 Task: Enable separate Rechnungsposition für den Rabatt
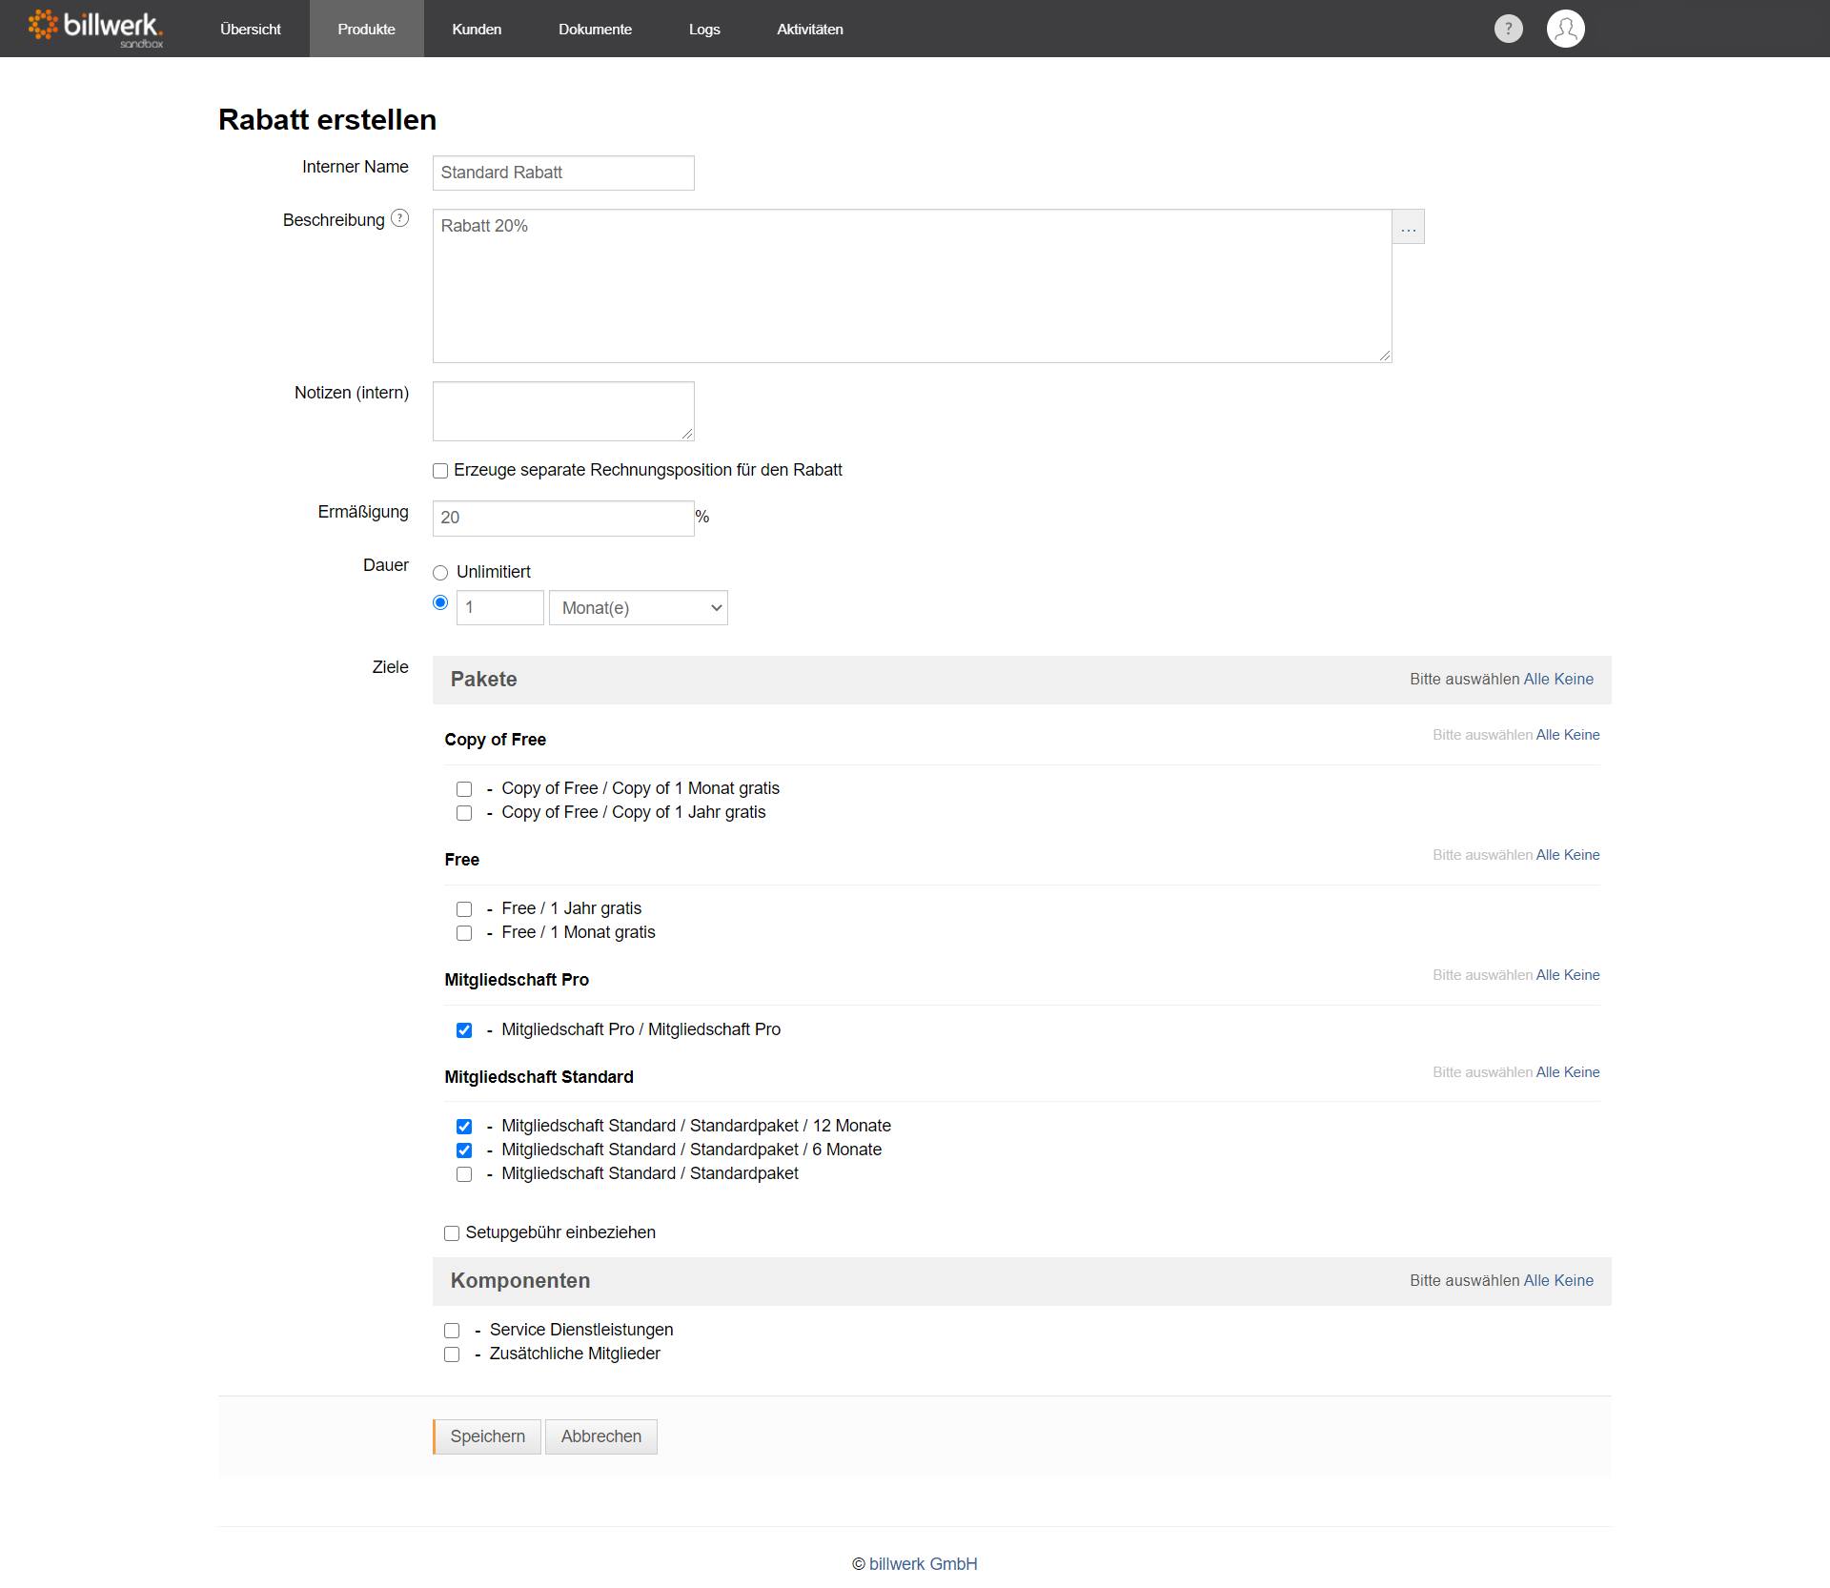click(x=440, y=471)
